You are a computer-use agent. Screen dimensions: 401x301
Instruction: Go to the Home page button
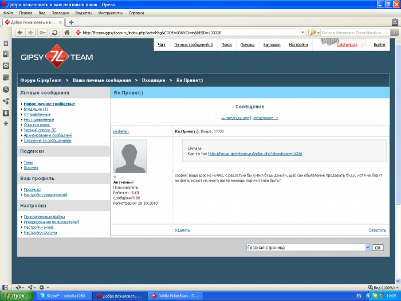click(67, 33)
